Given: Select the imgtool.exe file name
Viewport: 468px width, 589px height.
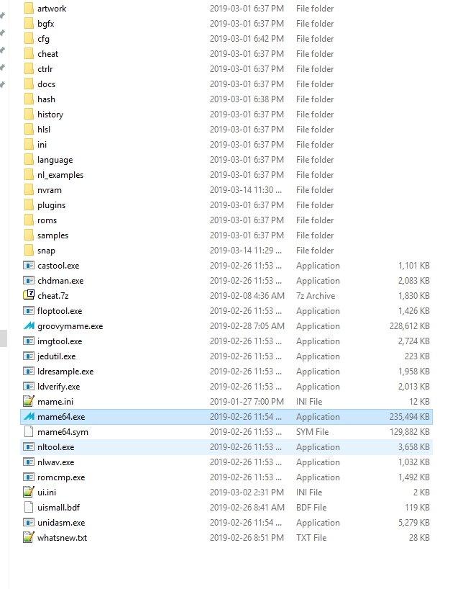Looking at the screenshot, I should click(60, 341).
